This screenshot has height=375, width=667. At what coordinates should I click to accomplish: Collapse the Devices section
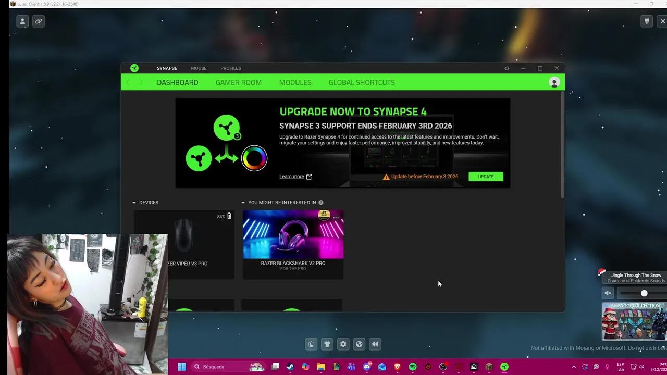[x=134, y=203]
